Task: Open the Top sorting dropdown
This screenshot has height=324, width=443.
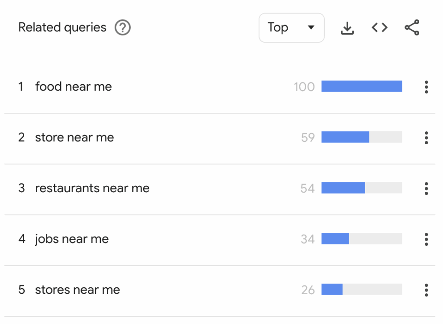Action: tap(291, 28)
